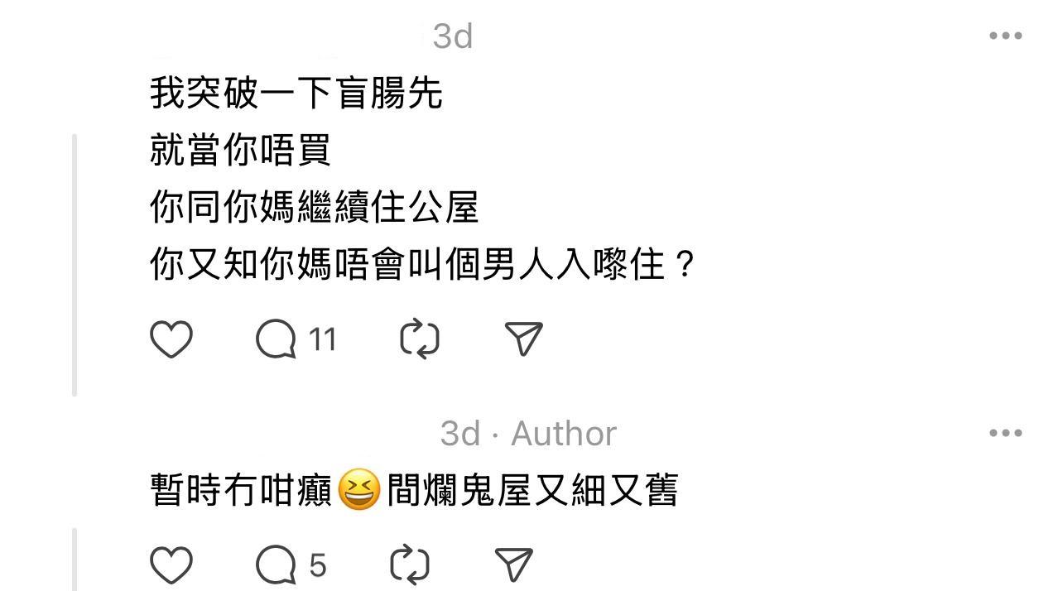The width and height of the screenshot is (1063, 591).
Task: Tap the laughing emoji in the Author's reply
Action: point(359,489)
